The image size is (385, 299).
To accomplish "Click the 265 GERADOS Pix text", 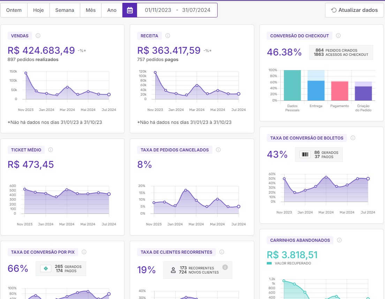I will click(68, 267).
